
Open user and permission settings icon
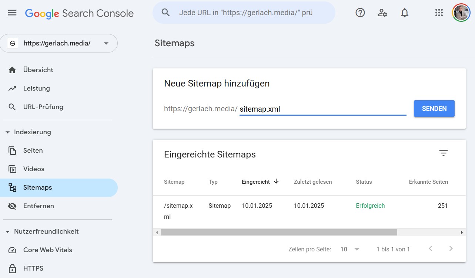(x=382, y=13)
